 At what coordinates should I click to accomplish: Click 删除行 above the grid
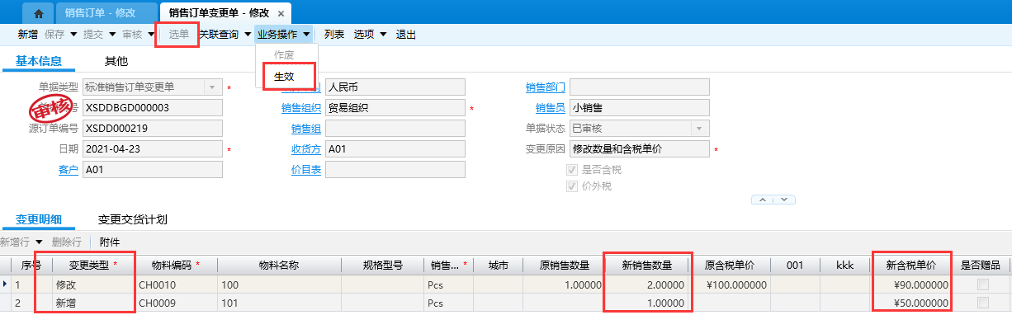pos(66,242)
